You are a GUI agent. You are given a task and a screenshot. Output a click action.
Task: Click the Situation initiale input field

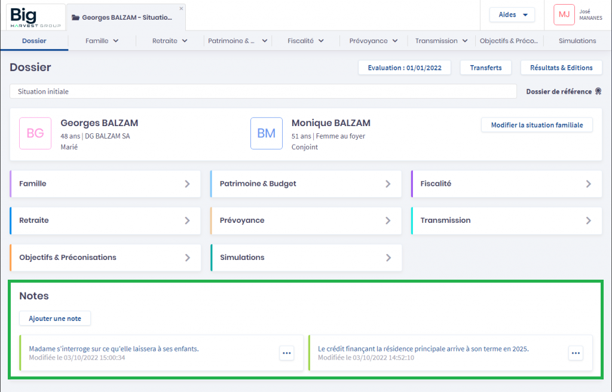coord(263,91)
